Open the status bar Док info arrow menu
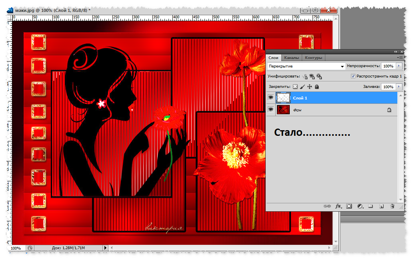This screenshot has height=260, width=413. (x=105, y=248)
